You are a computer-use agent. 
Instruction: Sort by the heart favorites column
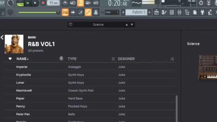(10, 59)
